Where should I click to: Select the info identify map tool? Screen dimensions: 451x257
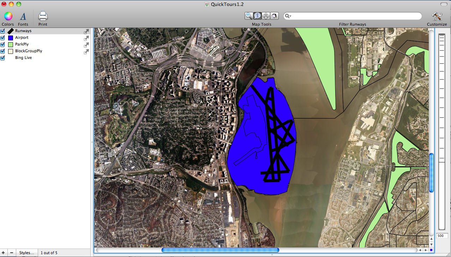point(257,16)
